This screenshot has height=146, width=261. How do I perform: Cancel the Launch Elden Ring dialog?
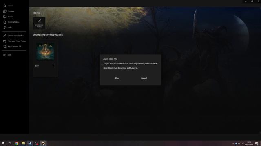(x=144, y=78)
